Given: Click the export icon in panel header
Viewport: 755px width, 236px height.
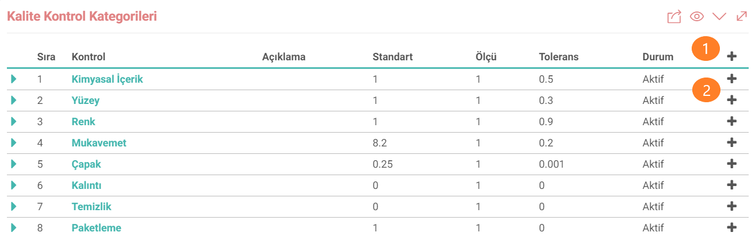Looking at the screenshot, I should pyautogui.click(x=674, y=17).
